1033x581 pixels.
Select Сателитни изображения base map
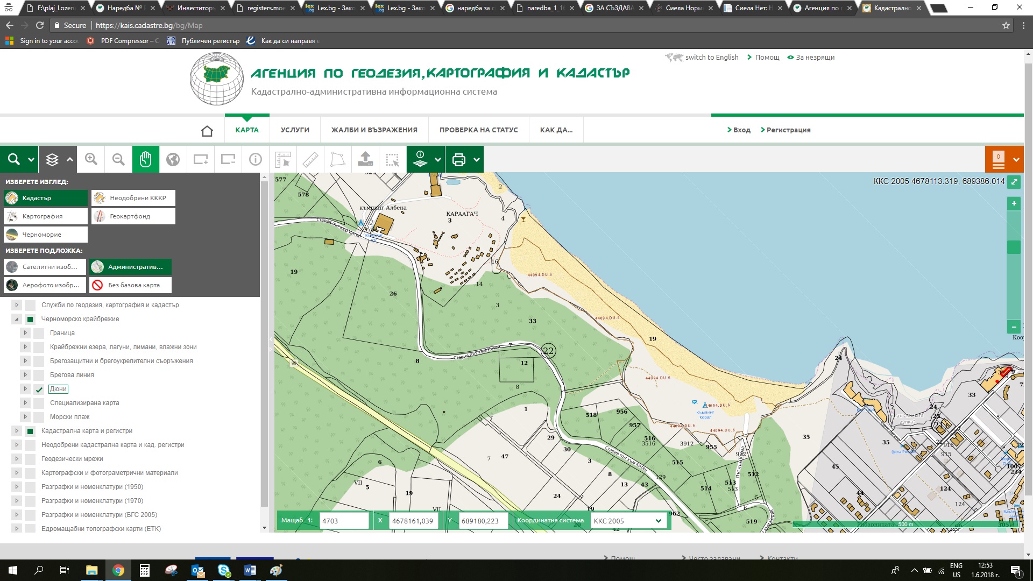pos(45,267)
